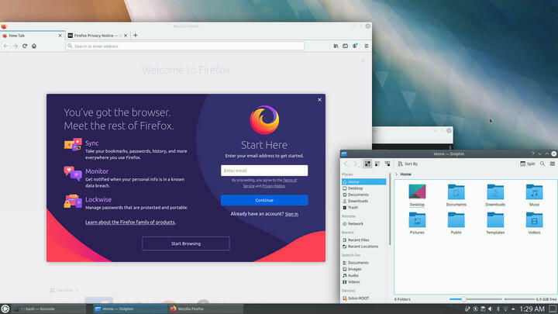This screenshot has width=558, height=314.
Task: Dismiss the Firefox welcome dialog
Action: click(319, 100)
